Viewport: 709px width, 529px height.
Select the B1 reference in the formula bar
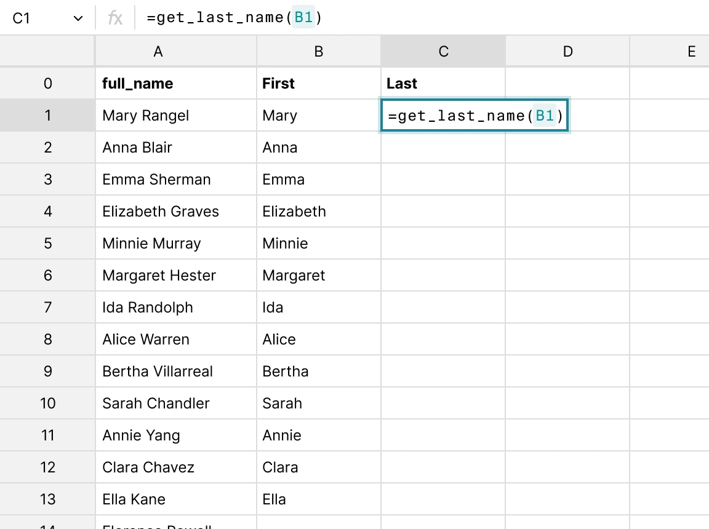coord(303,17)
